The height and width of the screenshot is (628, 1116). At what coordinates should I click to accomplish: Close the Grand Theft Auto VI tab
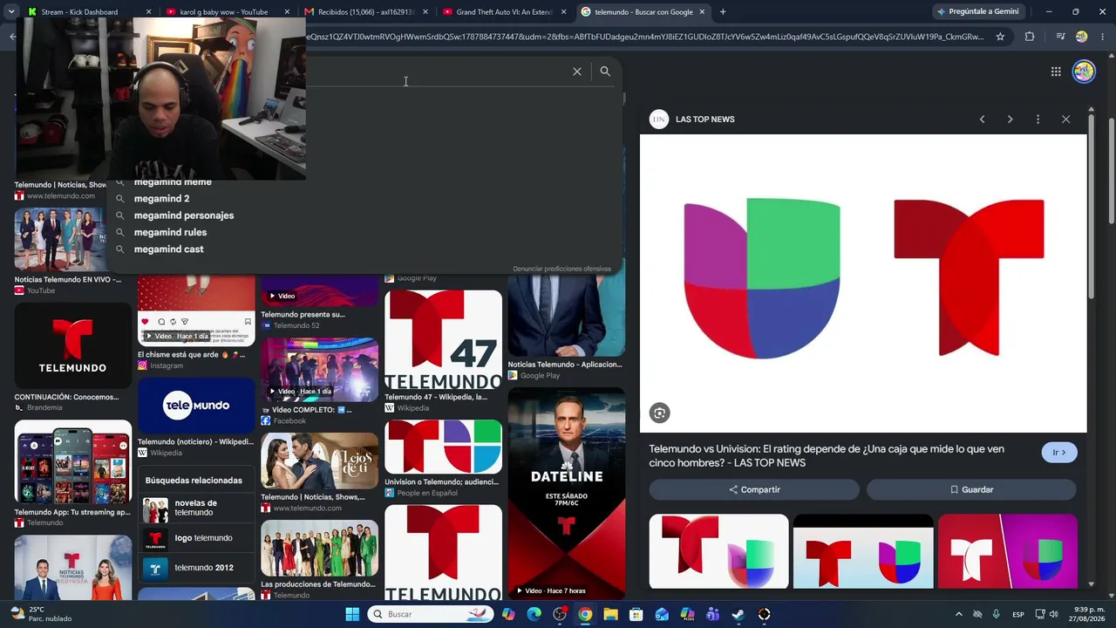click(x=563, y=12)
